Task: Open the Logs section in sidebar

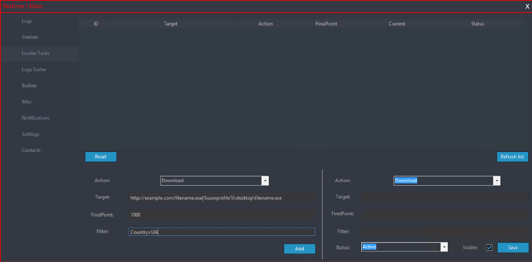Action: pos(39,21)
